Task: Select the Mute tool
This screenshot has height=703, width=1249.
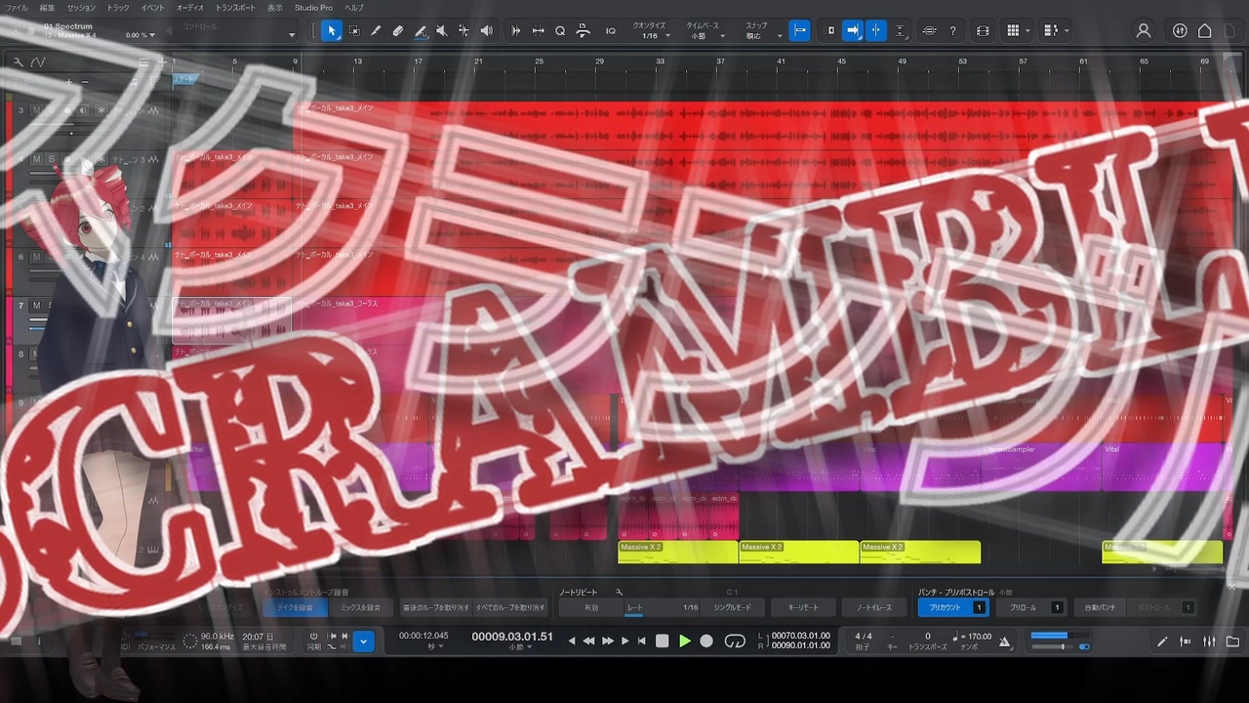Action: (441, 31)
